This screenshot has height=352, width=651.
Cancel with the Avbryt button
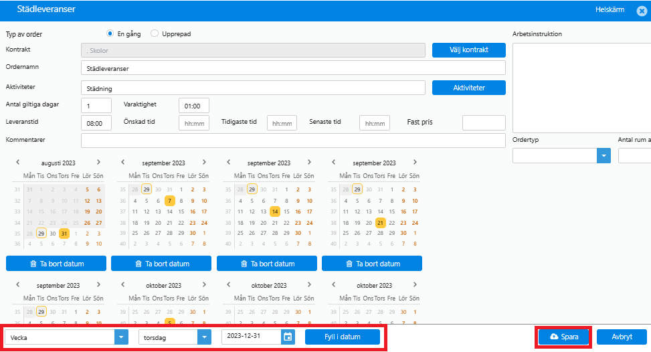(622, 337)
